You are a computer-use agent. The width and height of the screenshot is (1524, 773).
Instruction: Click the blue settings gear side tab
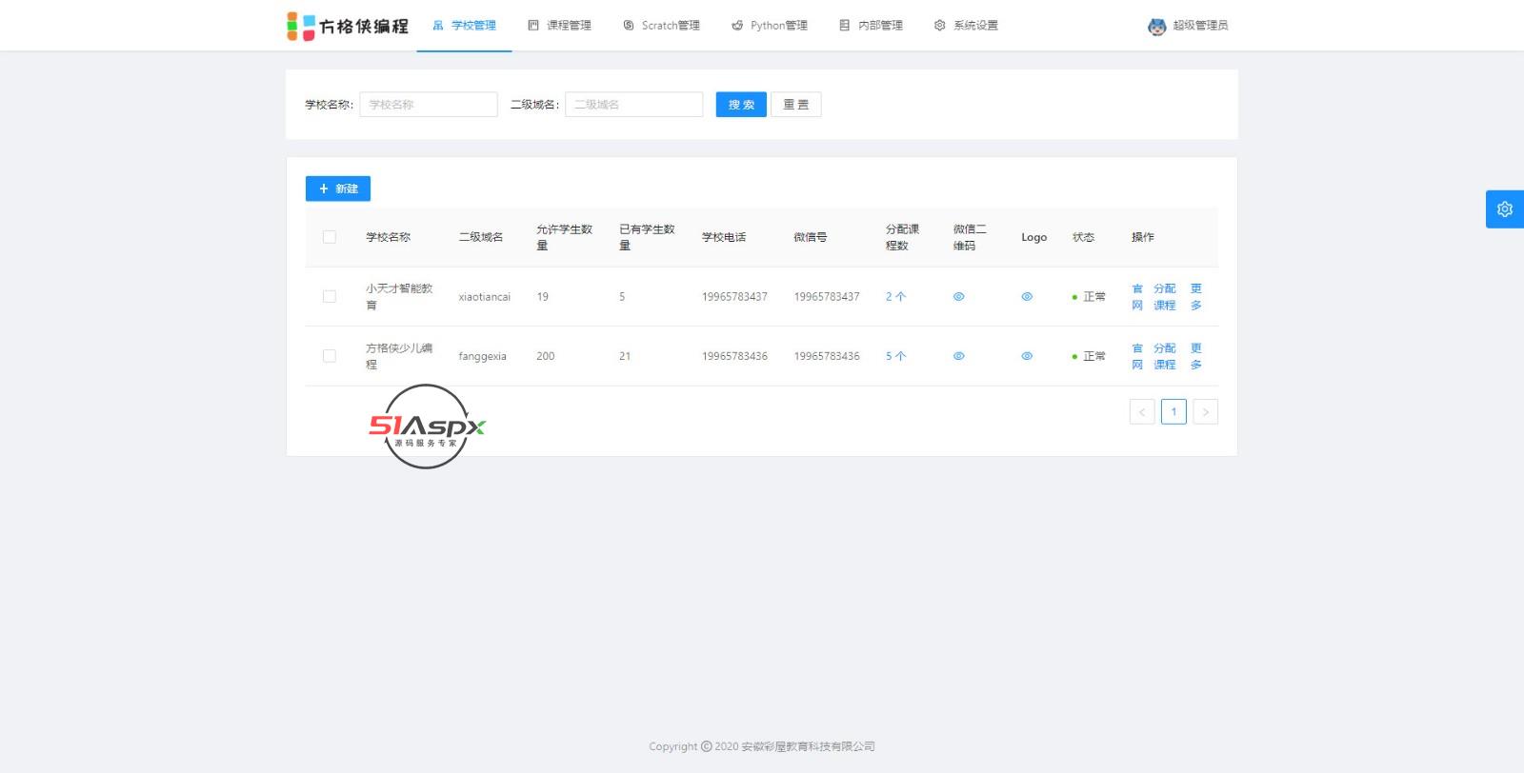click(1505, 209)
